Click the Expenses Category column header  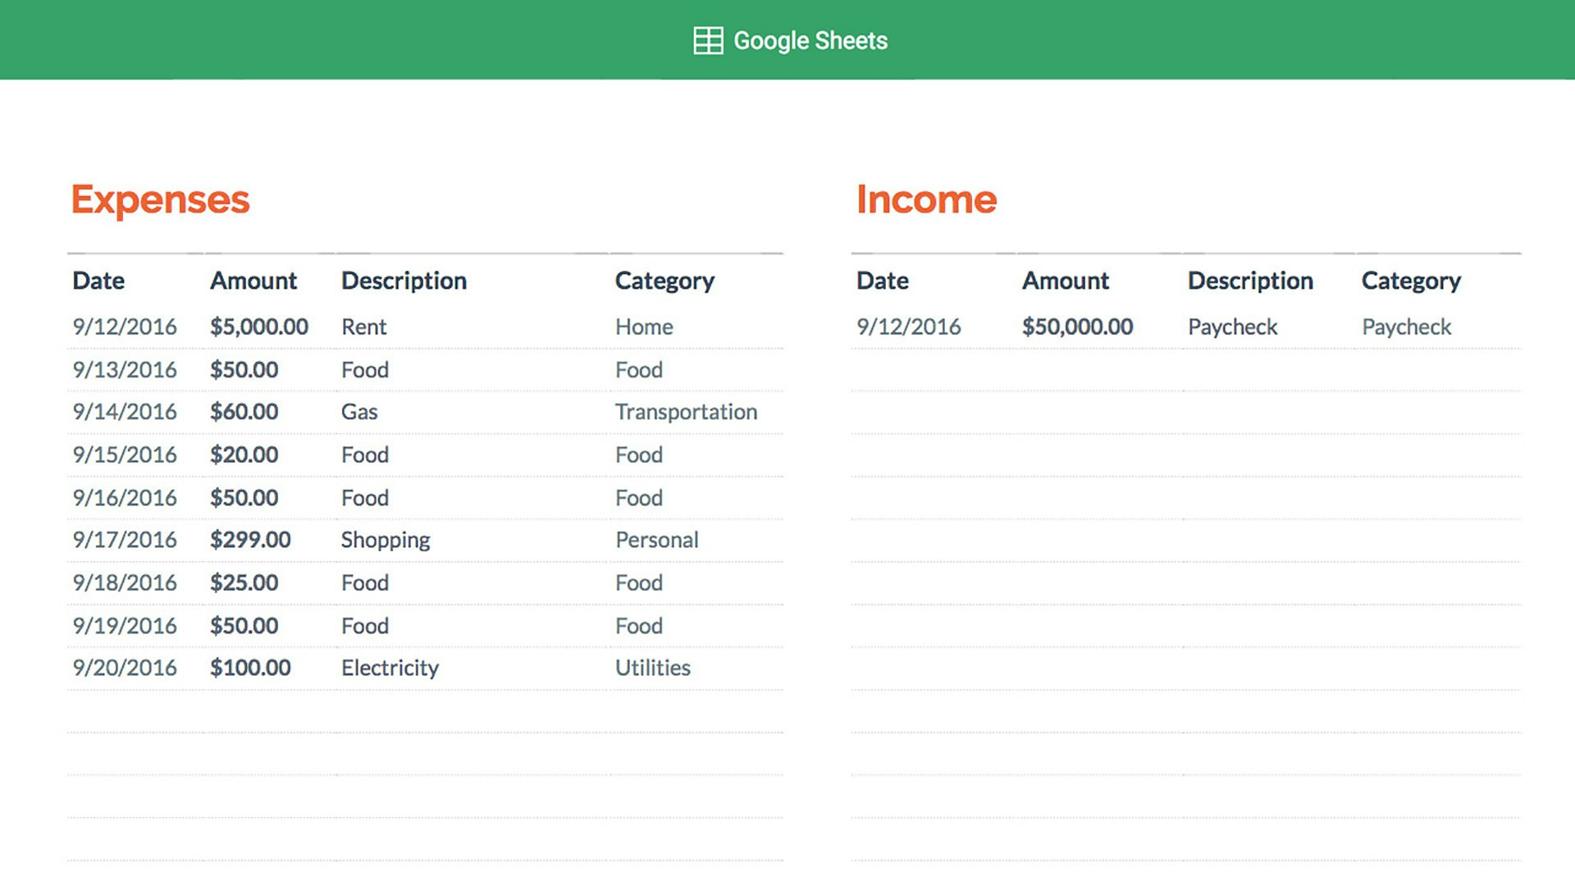pos(664,281)
